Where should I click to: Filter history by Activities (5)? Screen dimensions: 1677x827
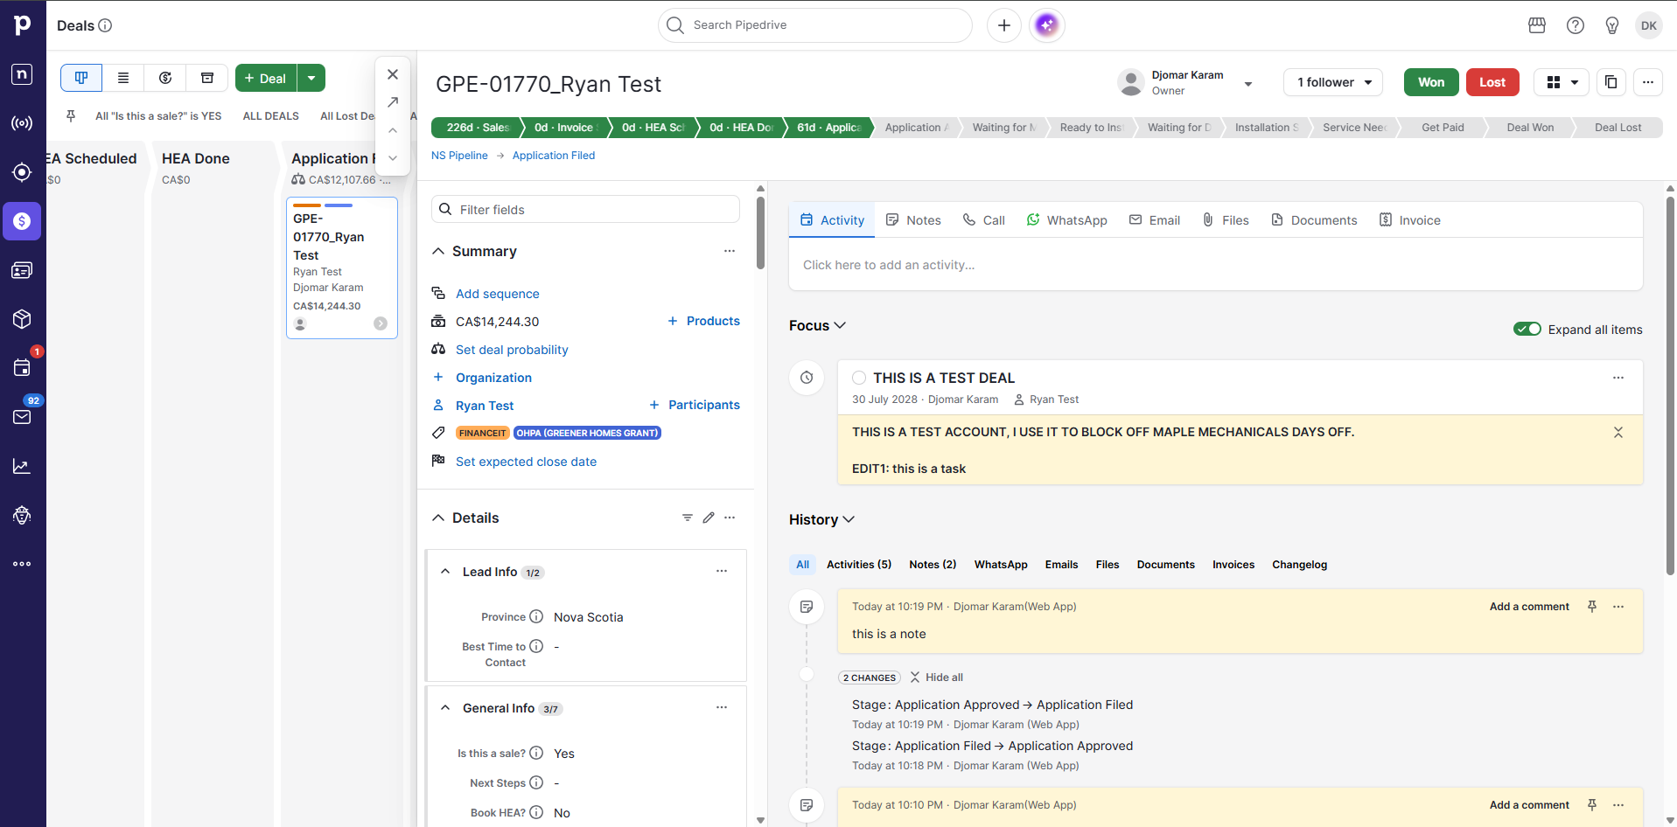[x=859, y=565]
